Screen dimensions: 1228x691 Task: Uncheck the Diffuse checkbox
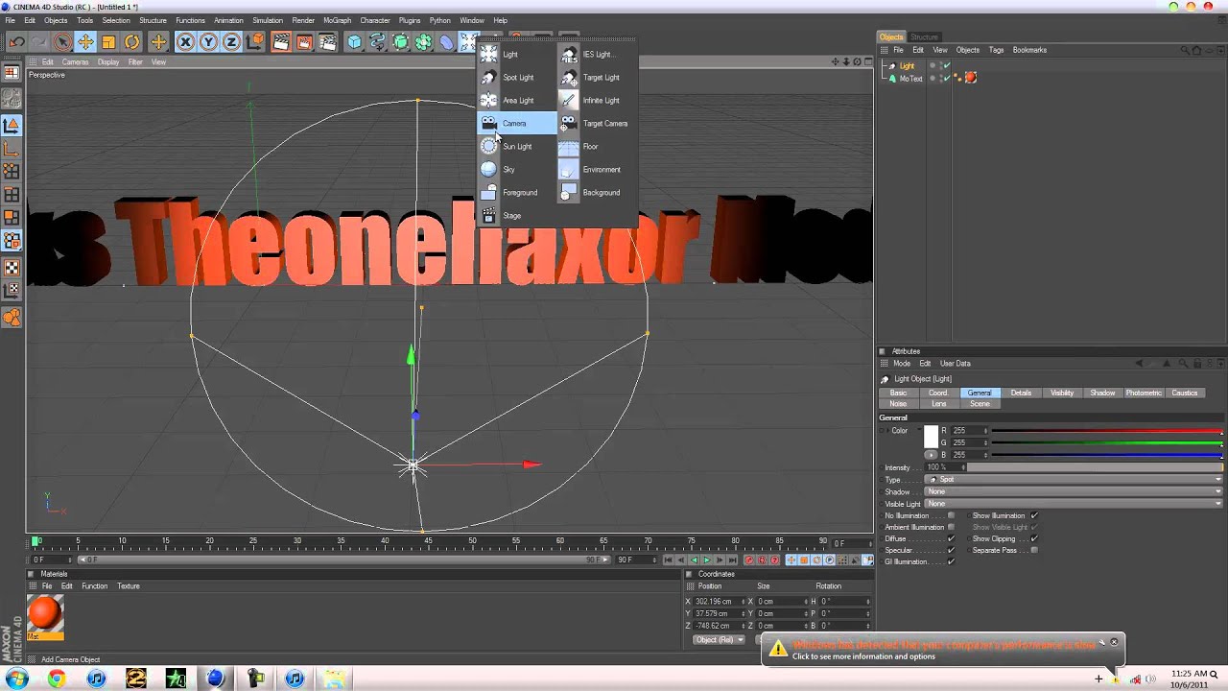point(951,538)
